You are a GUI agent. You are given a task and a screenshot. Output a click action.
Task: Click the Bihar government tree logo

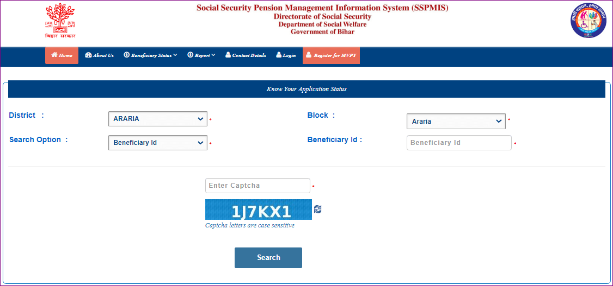coord(60,20)
